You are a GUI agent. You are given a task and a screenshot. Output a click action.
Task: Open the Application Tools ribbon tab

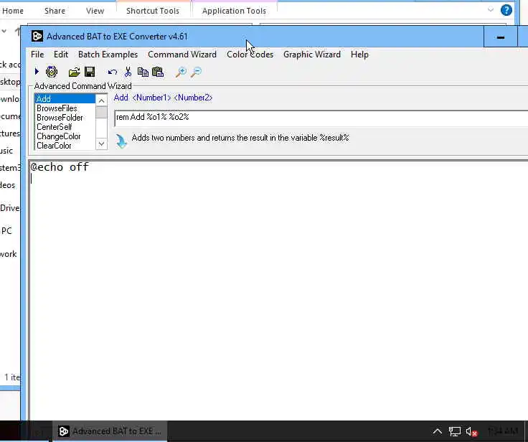point(234,11)
